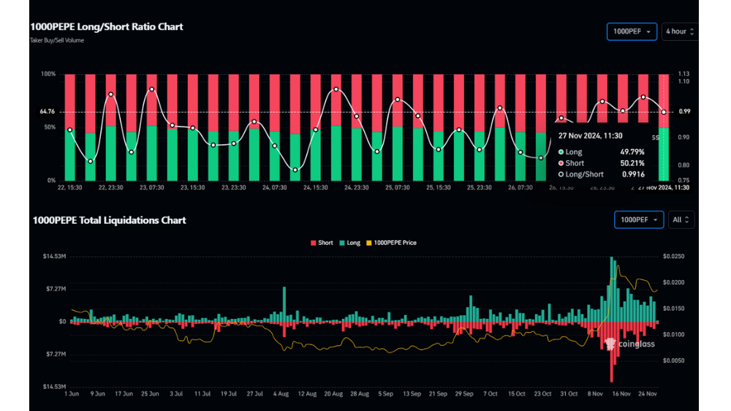Toggle the Short series in the legend
The width and height of the screenshot is (731, 411).
pos(322,243)
